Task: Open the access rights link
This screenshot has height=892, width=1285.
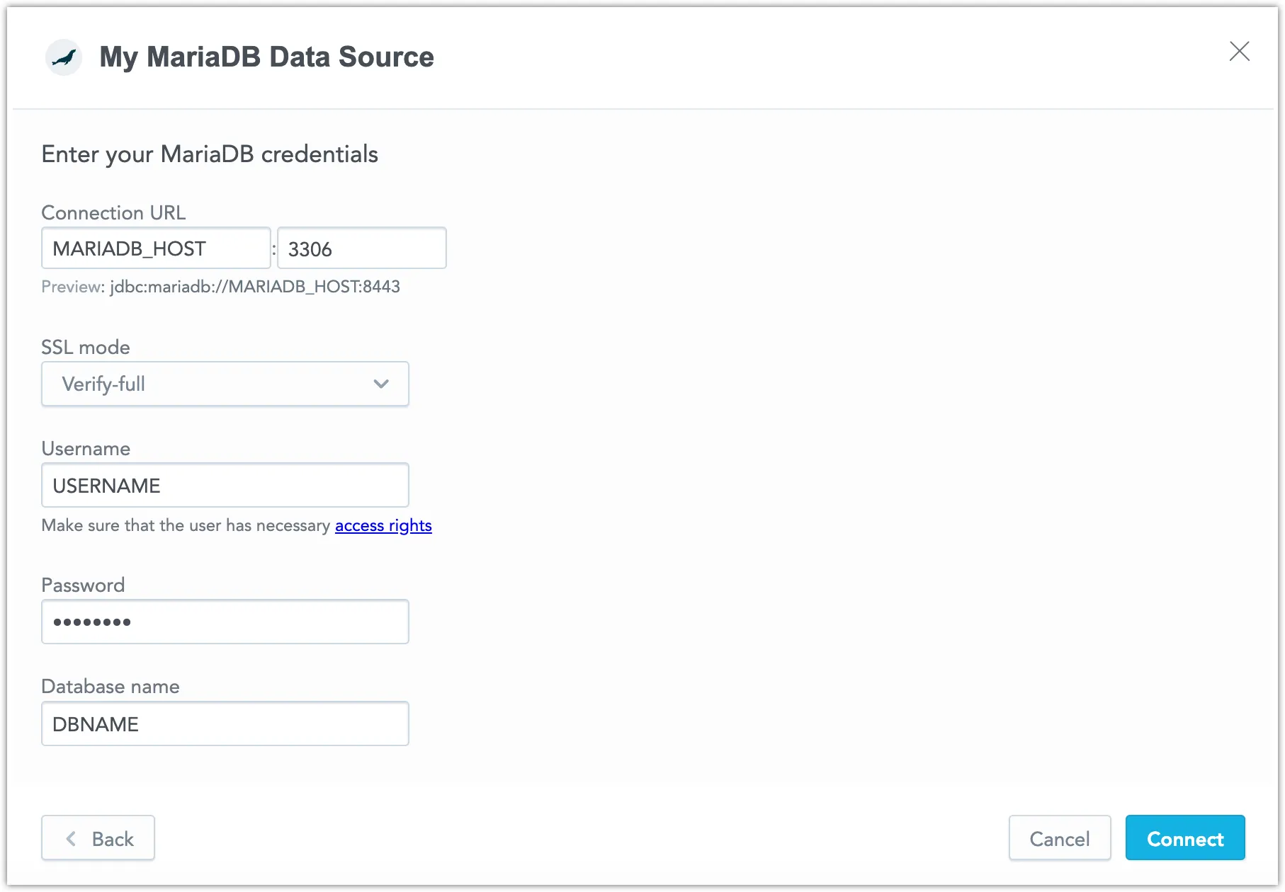Action: coord(383,525)
